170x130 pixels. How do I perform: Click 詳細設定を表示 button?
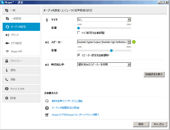(x=154, y=75)
